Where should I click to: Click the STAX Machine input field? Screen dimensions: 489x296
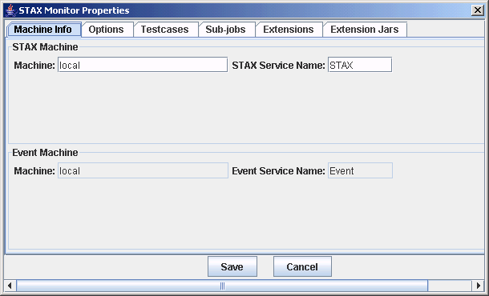(x=143, y=65)
